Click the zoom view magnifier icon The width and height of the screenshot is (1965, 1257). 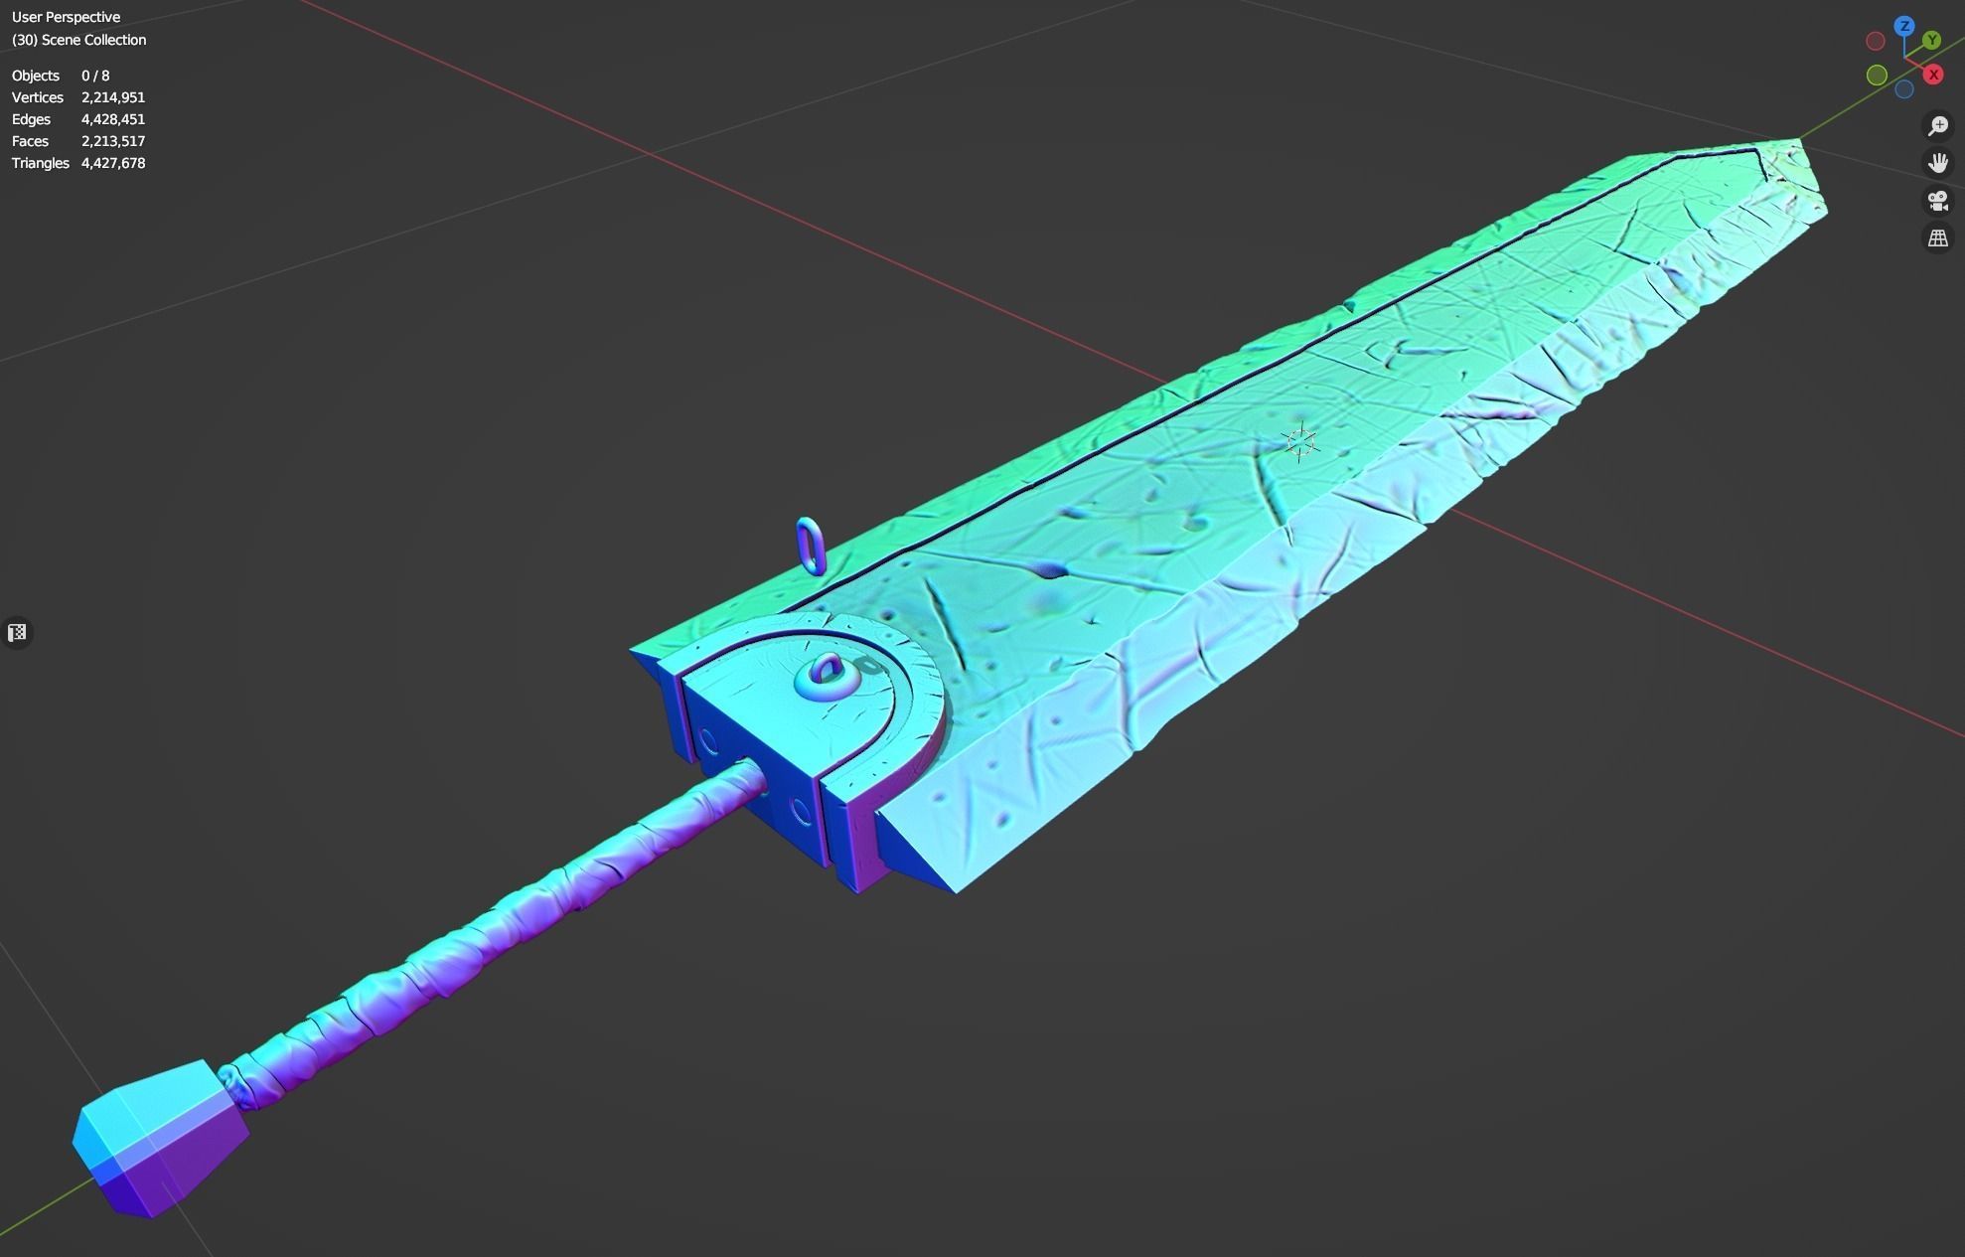pos(1938,126)
